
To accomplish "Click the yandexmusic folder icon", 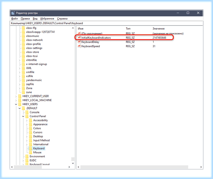I will pyautogui.click(x=23, y=80).
